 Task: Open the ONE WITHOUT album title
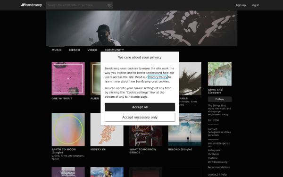62,99
